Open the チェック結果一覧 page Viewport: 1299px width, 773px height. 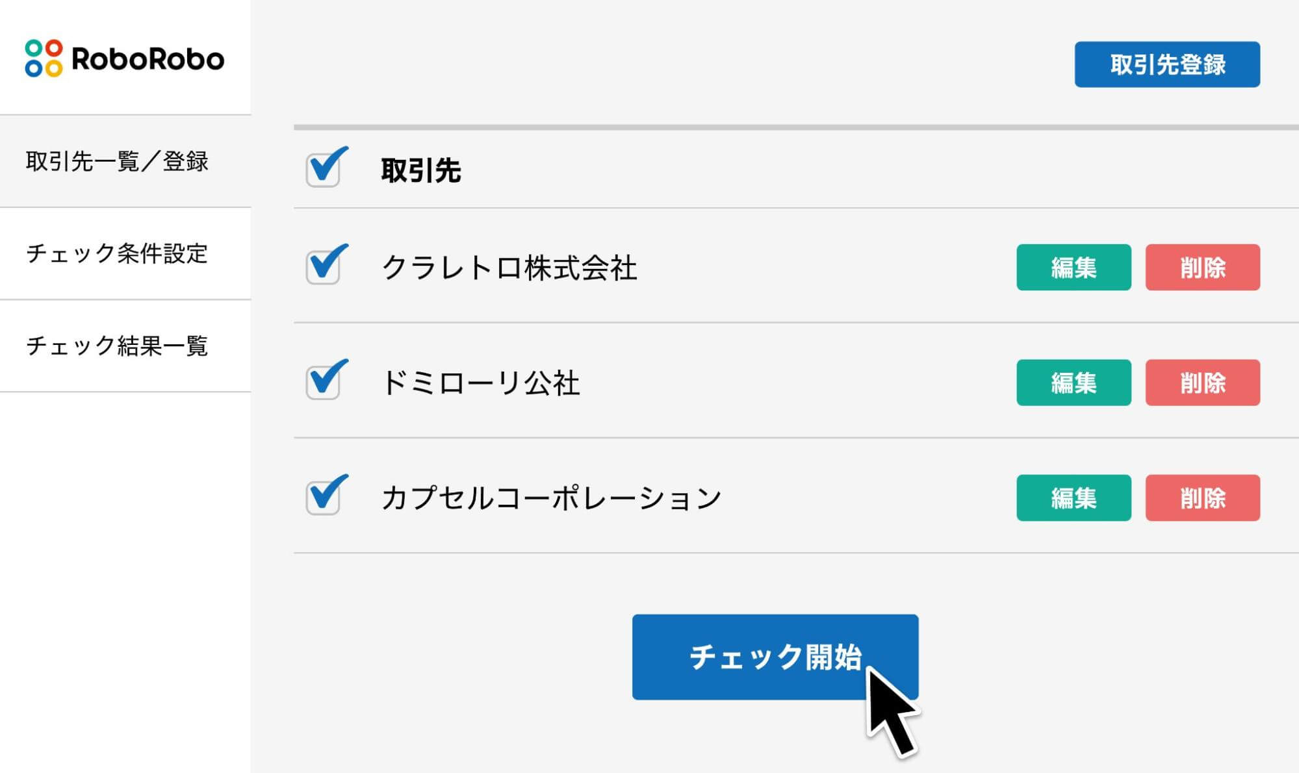(x=117, y=346)
